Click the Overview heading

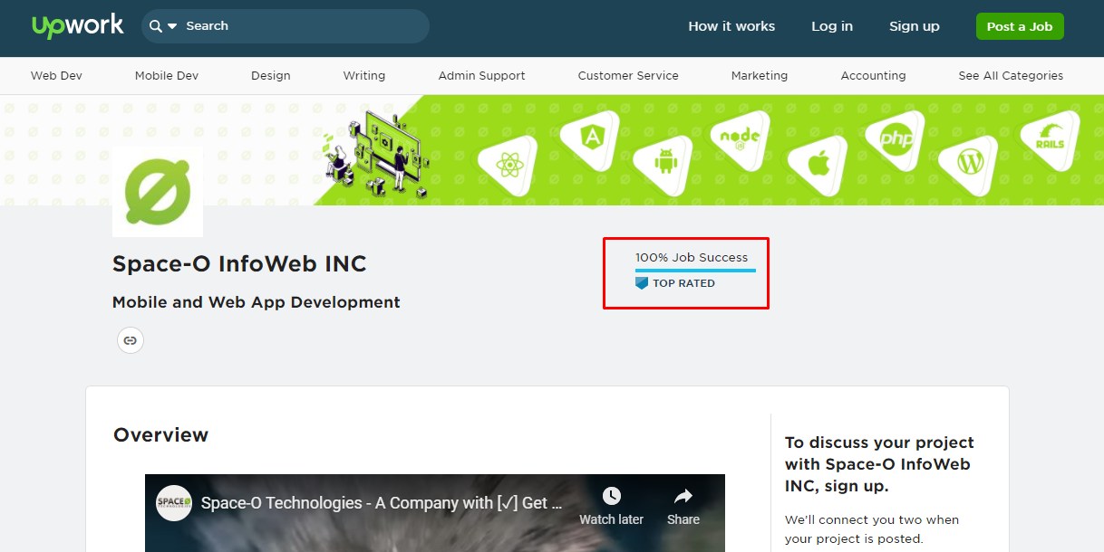point(160,435)
